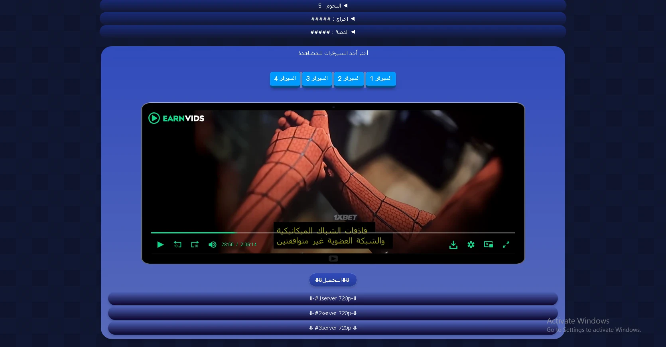This screenshot has height=347, width=666.
Task: Click the اخراج : ##### row
Action: 333,19
